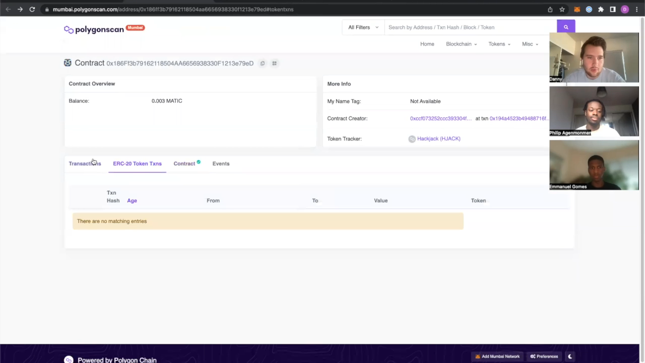The height and width of the screenshot is (363, 645).
Task: Switch to the Transactions tab
Action: point(85,163)
